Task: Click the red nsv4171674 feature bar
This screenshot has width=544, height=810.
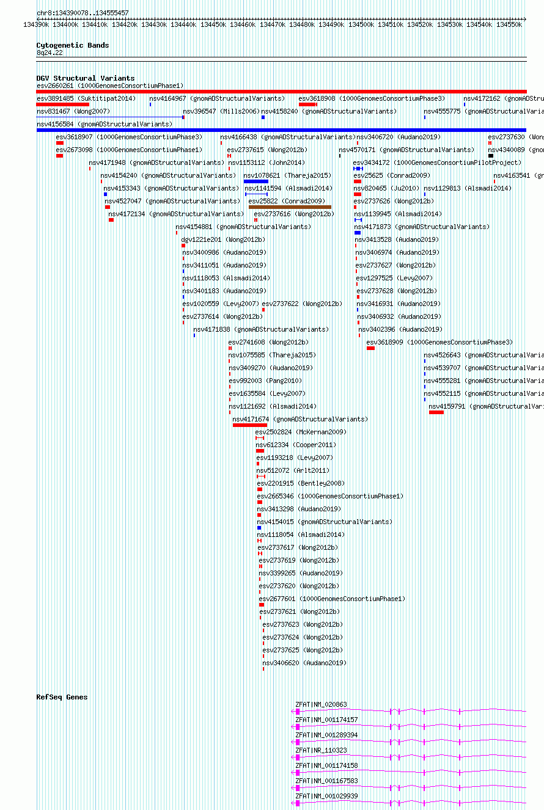Action: click(x=250, y=425)
